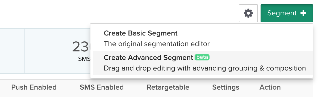Click the green beta badge

[x=202, y=58]
